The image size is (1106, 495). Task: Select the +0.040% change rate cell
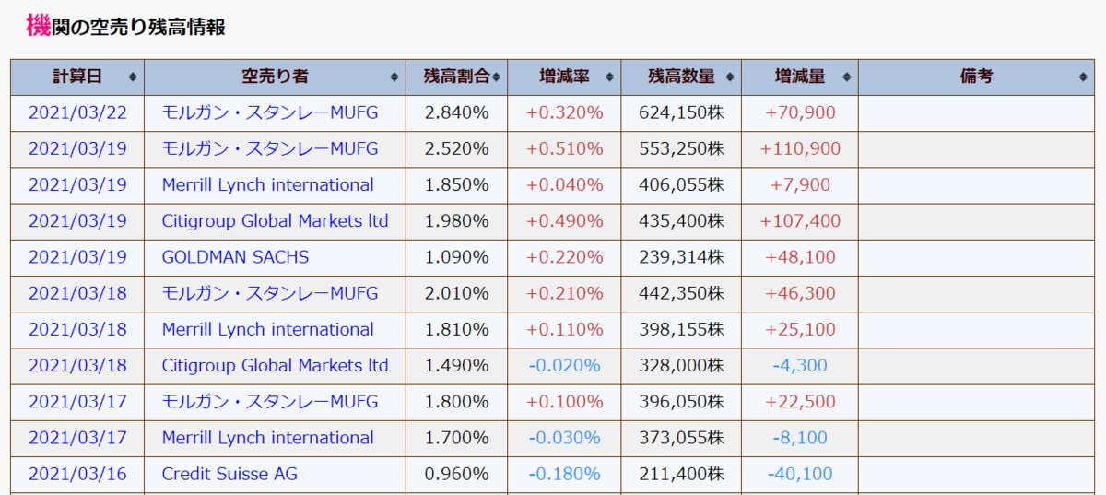point(564,184)
